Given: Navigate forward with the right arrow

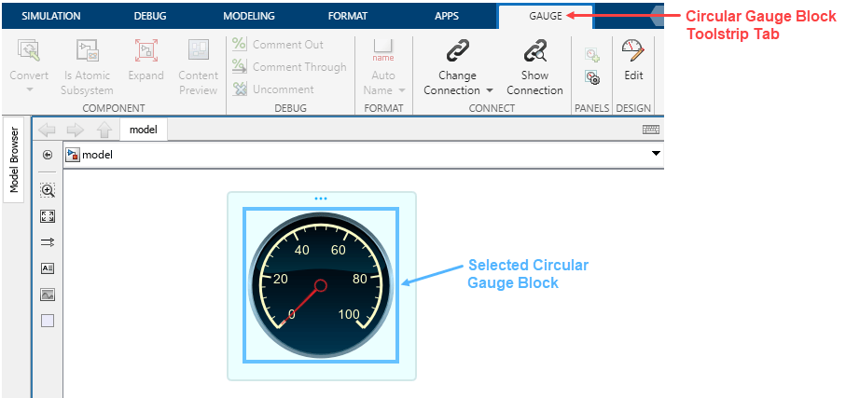Looking at the screenshot, I should (x=75, y=130).
